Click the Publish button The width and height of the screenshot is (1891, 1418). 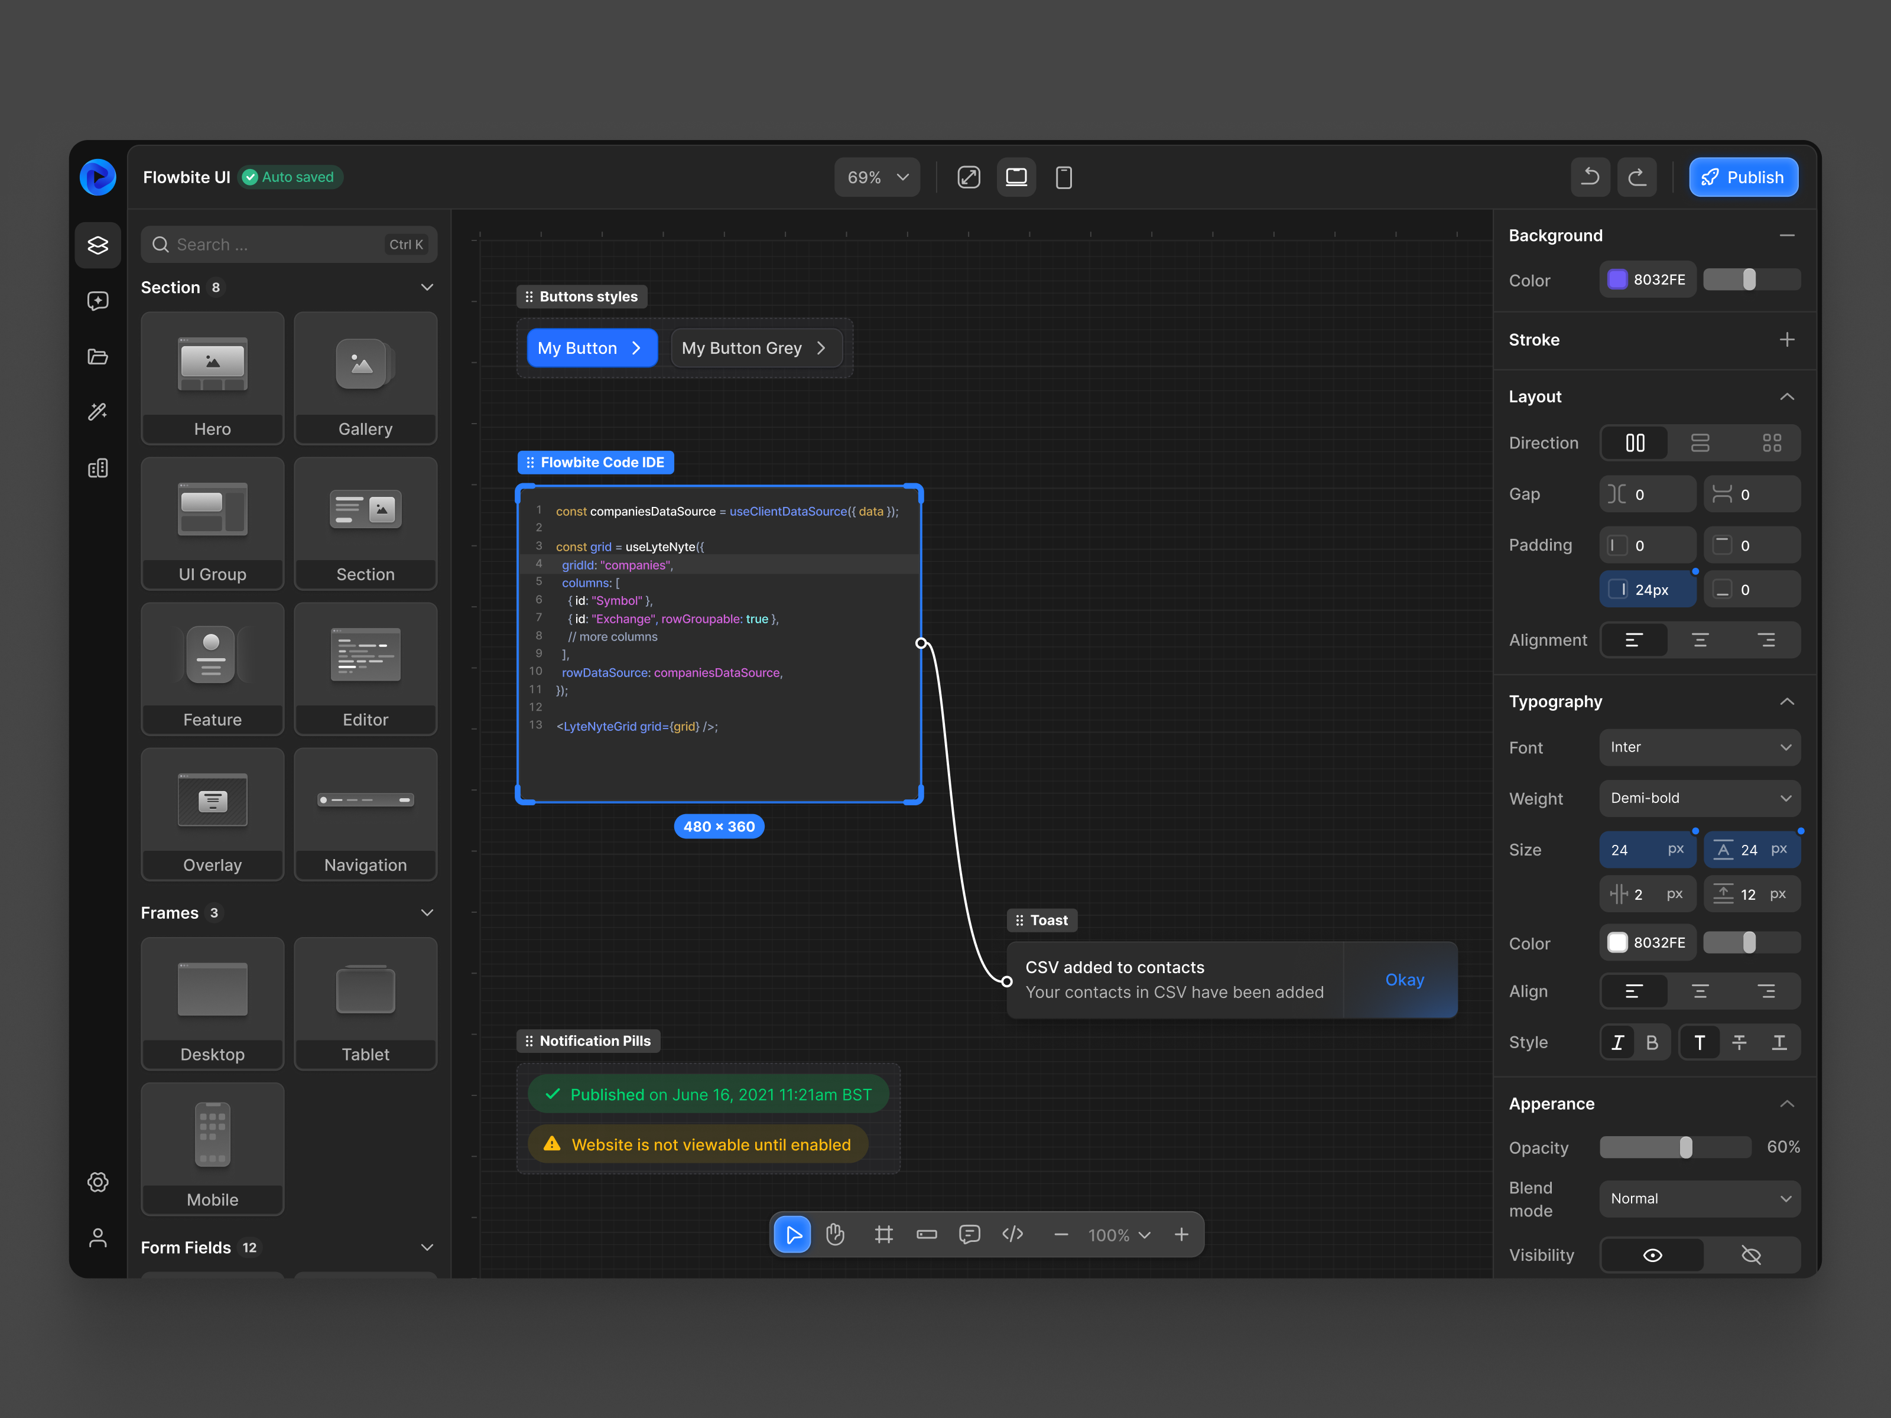1743,177
